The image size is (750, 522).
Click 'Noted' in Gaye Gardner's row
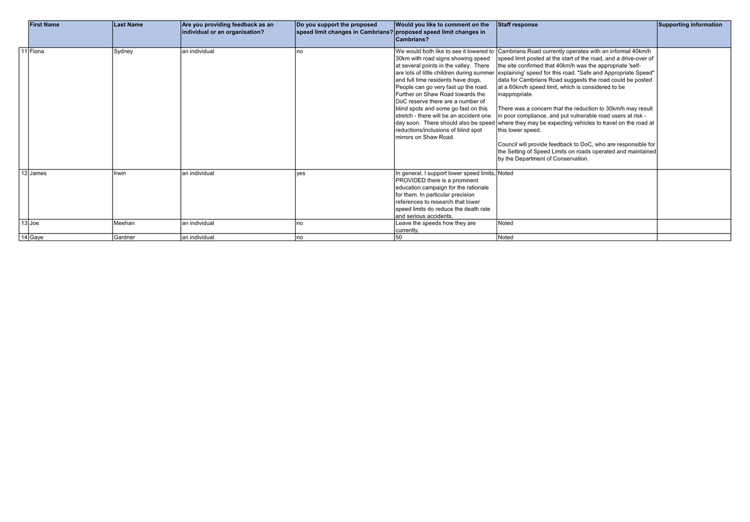coord(505,237)
